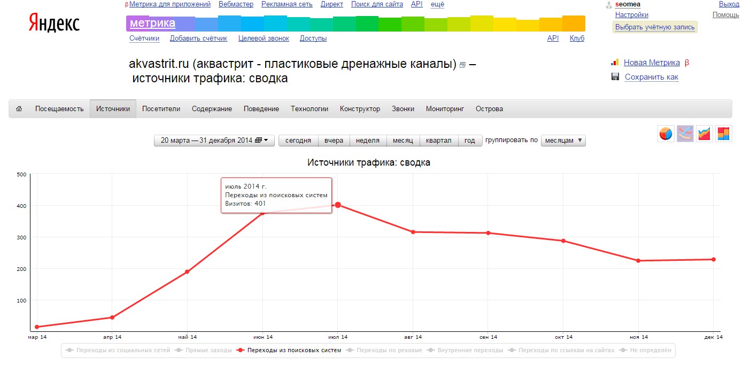
Task: Open the Конструктор menu
Action: click(360, 108)
